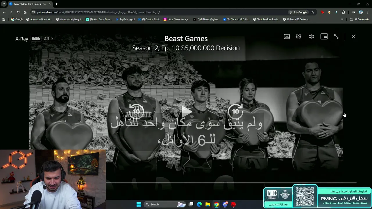Launch Microsoft Edge from taskbar

click(199, 204)
